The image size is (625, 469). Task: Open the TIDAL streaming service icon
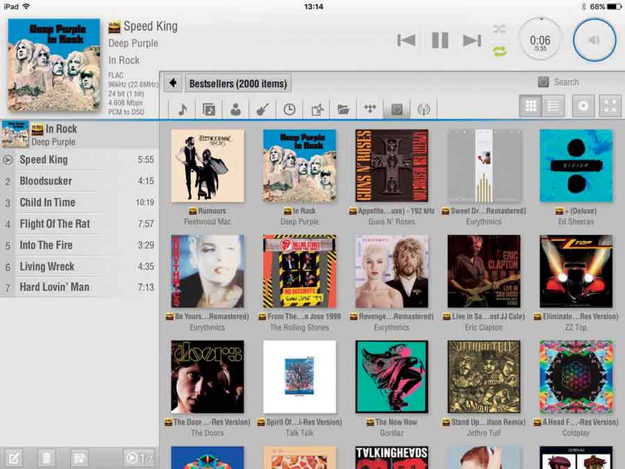tap(370, 109)
